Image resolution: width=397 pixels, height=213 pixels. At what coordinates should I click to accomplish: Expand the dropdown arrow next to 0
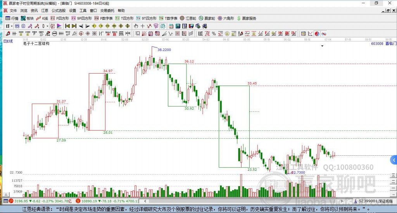coord(47,26)
